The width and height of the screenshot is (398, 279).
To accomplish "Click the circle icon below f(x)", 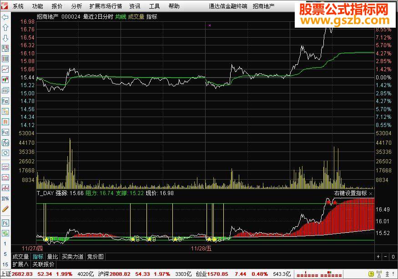I will (5, 153).
